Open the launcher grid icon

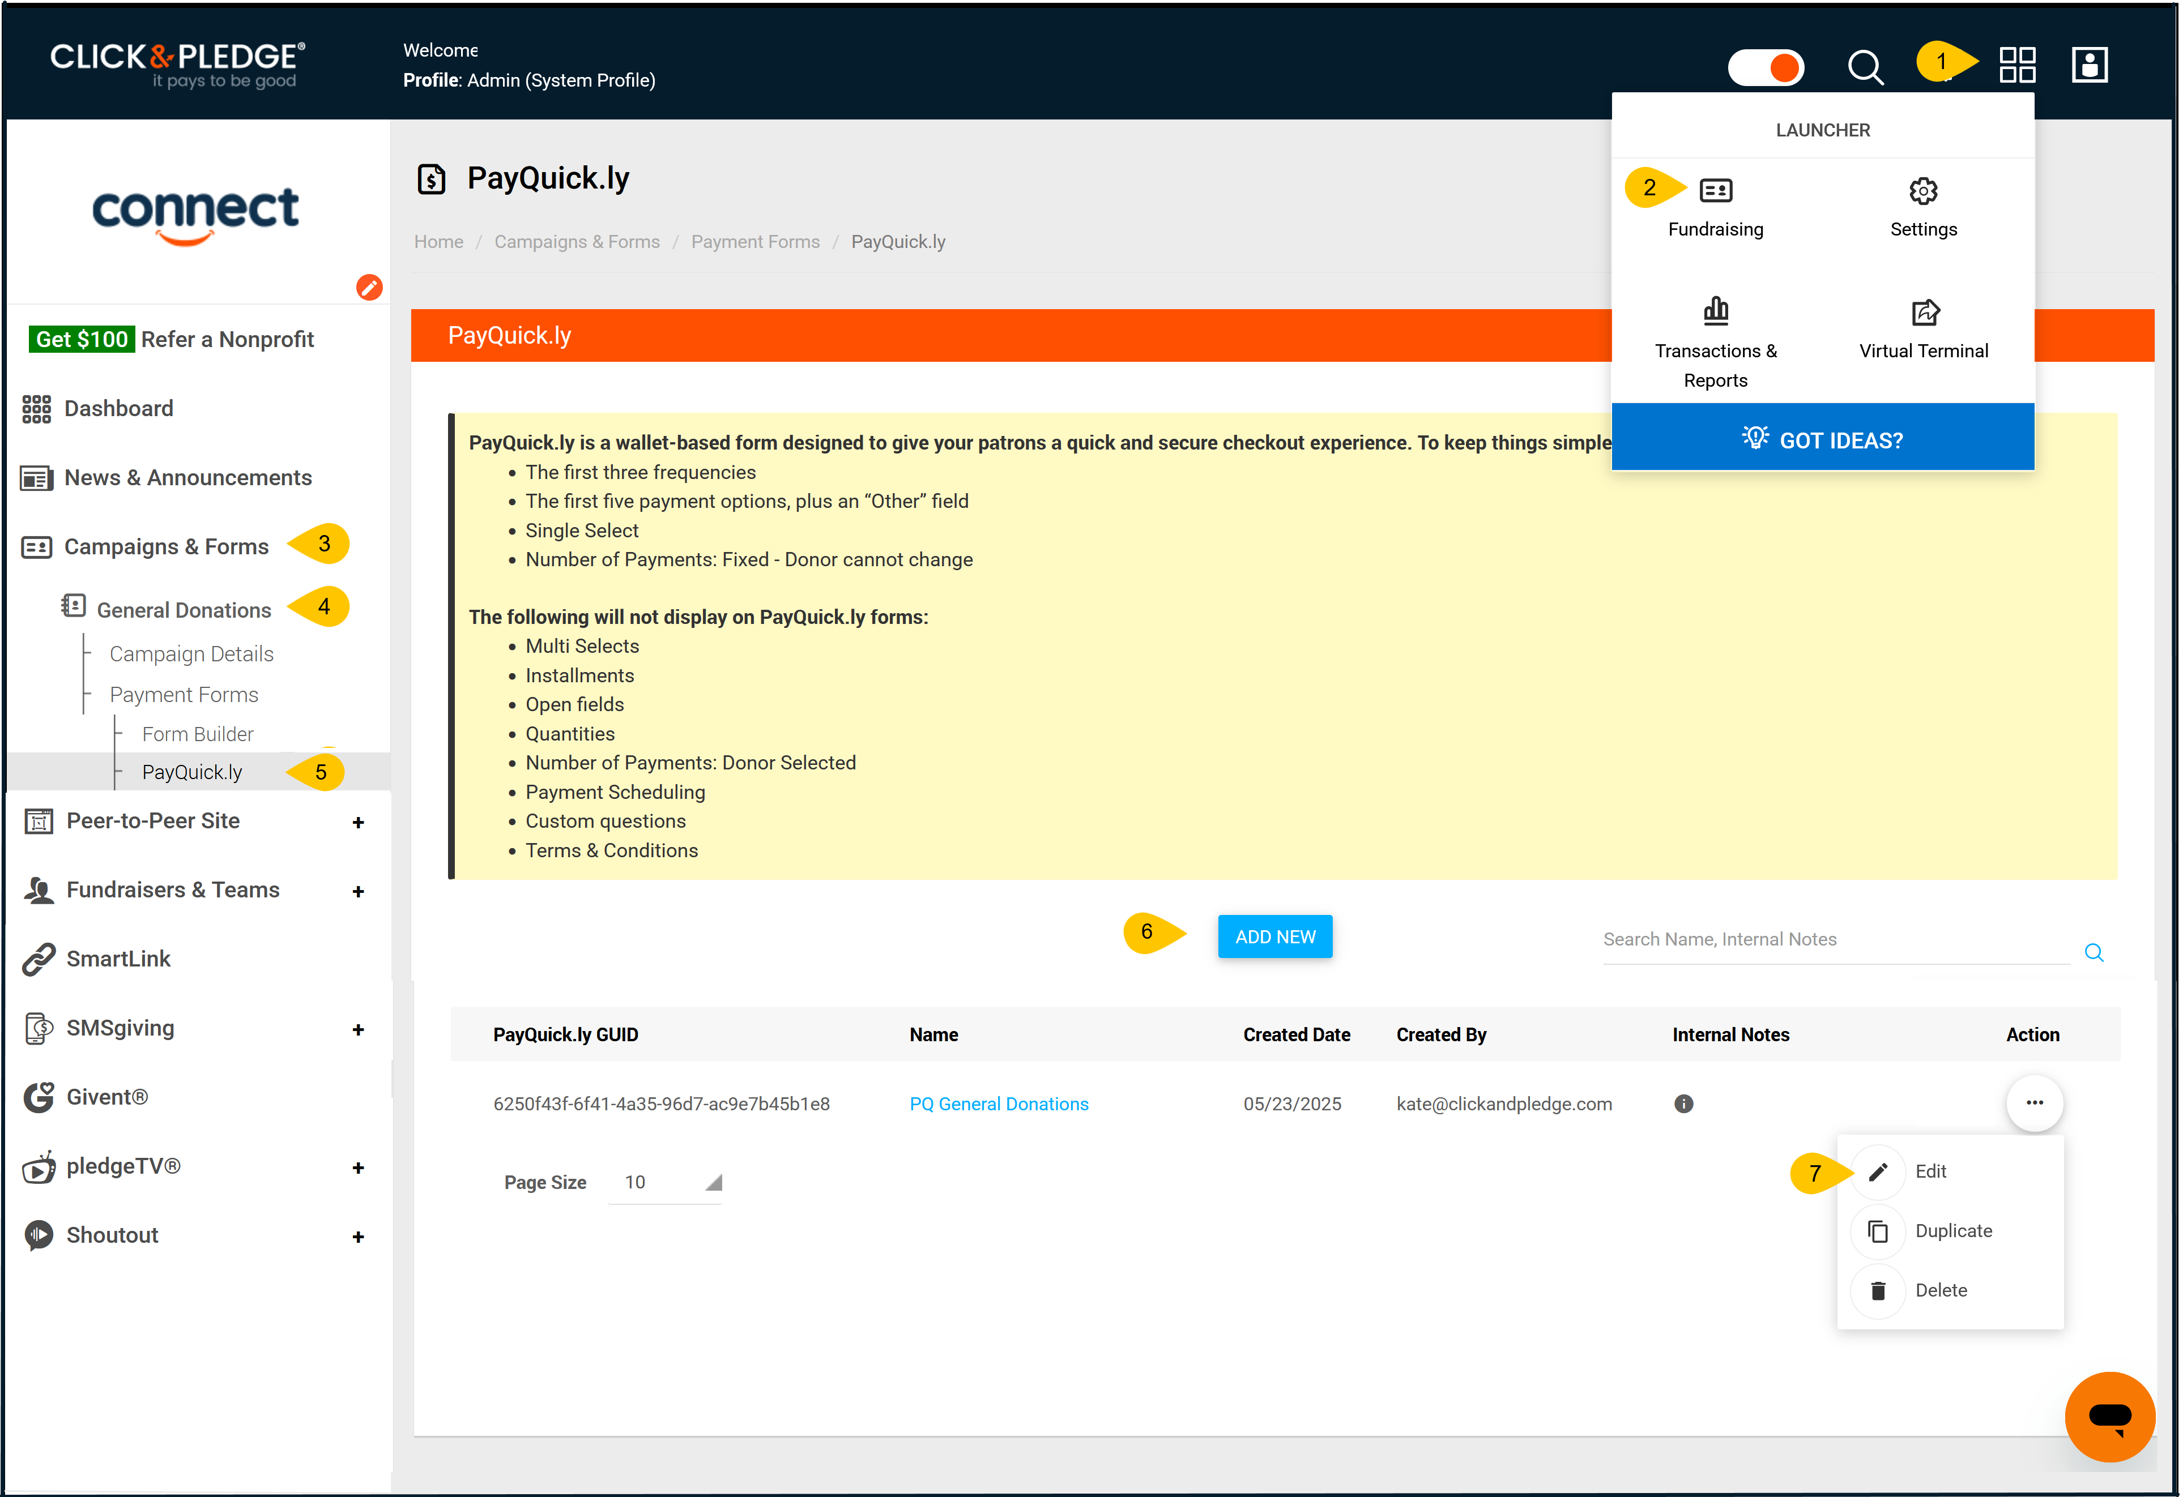(2016, 66)
